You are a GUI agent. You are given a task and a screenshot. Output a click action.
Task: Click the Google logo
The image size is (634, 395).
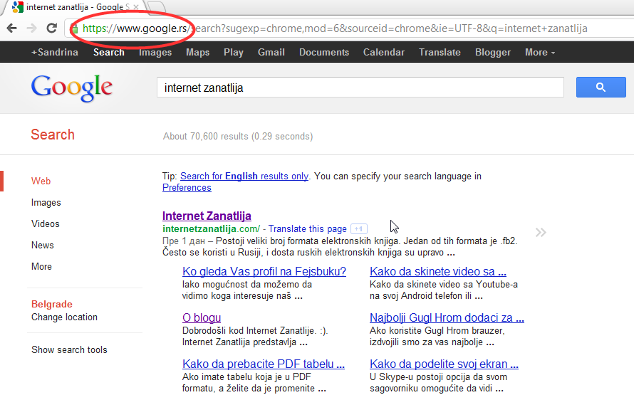coord(72,88)
